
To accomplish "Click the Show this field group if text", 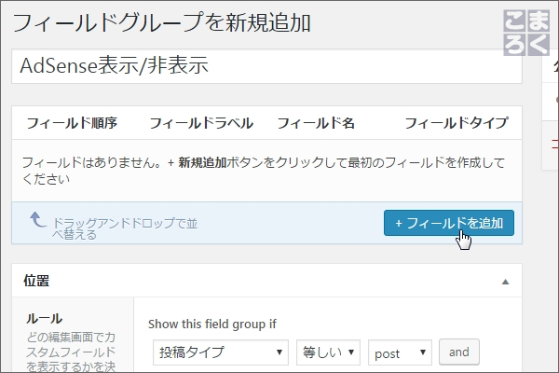I will point(212,325).
